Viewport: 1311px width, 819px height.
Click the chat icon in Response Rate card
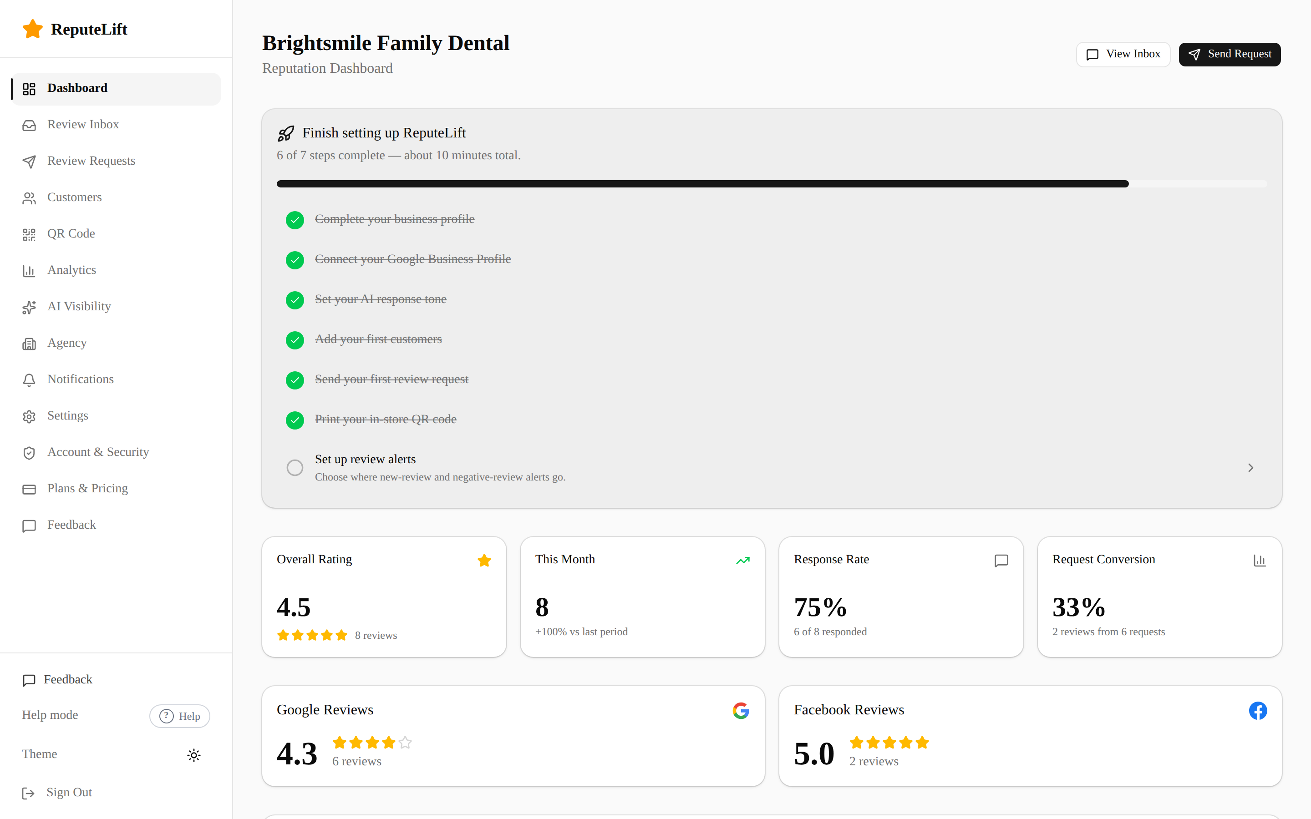(1001, 561)
